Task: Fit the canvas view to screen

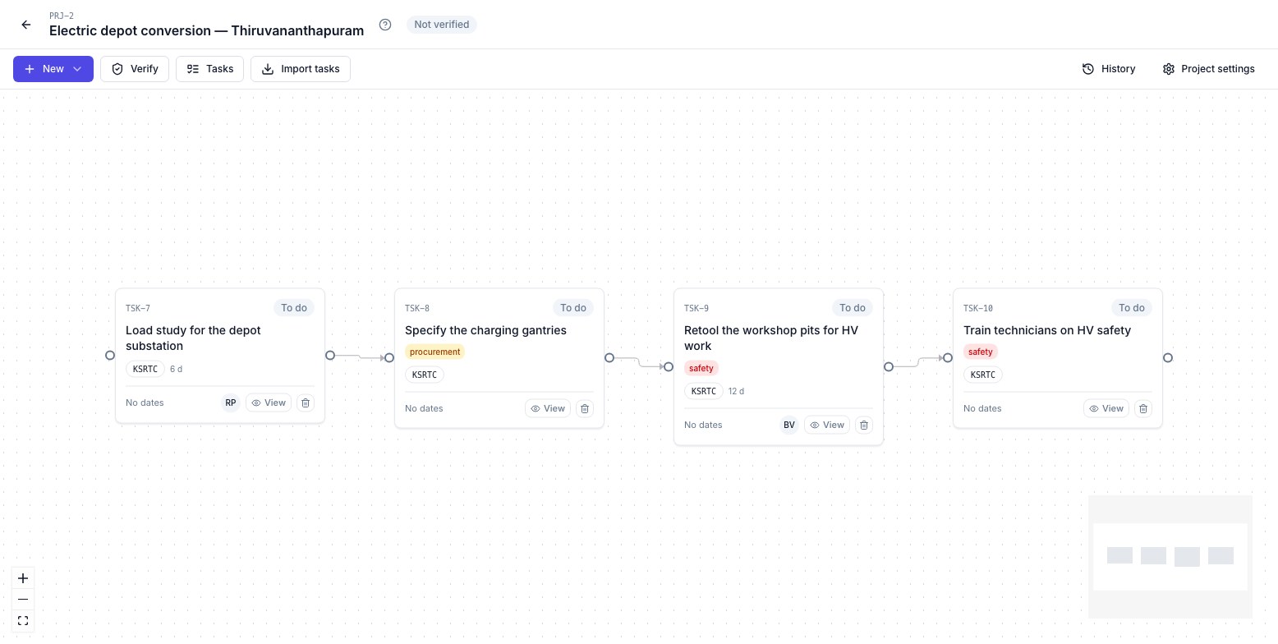Action: coord(23,621)
